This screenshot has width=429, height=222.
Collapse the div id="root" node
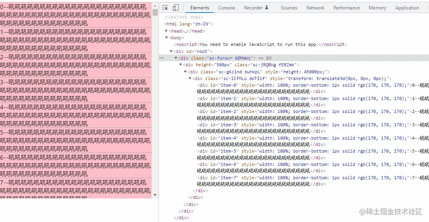pos(171,51)
